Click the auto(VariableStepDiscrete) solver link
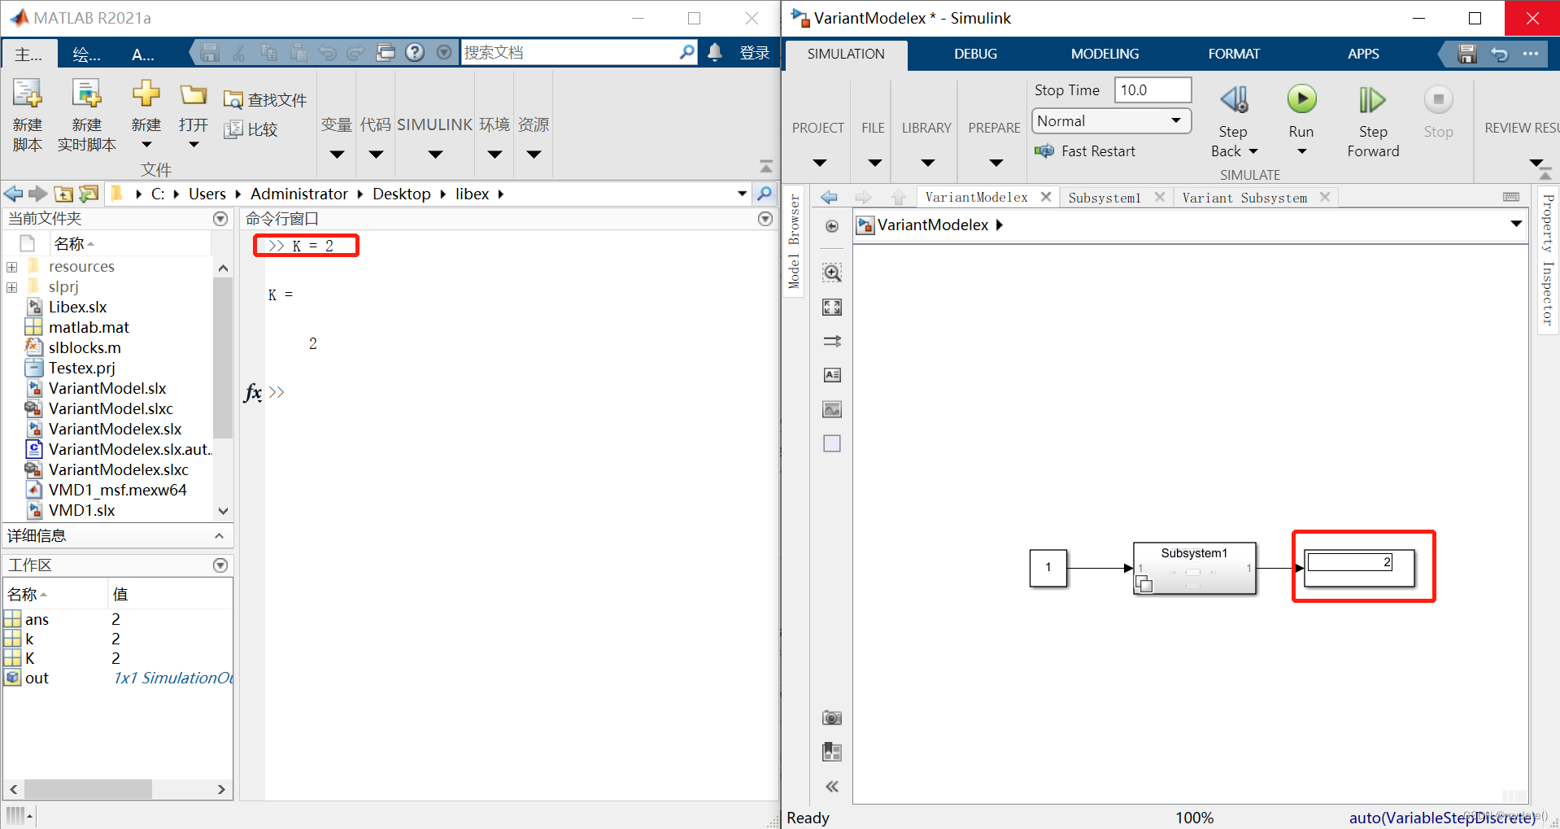The image size is (1560, 829). (1442, 818)
